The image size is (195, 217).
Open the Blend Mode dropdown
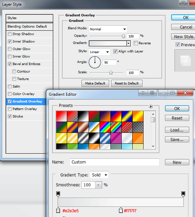(108, 29)
